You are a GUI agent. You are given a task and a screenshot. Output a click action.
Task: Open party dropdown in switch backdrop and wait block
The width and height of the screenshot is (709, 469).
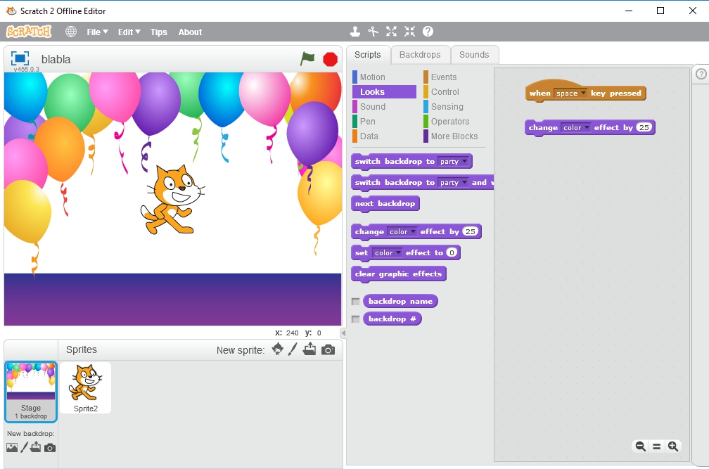(454, 183)
